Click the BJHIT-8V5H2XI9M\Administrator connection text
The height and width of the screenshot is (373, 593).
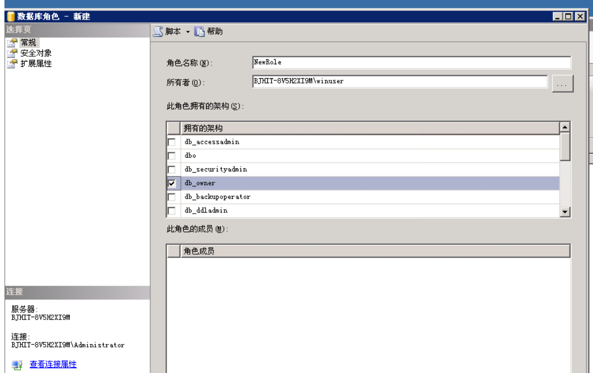pyautogui.click(x=68, y=345)
